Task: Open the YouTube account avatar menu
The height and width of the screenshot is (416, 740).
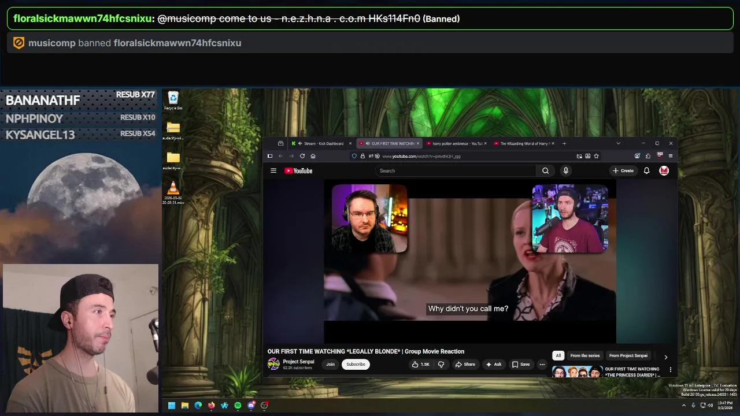Action: point(664,170)
